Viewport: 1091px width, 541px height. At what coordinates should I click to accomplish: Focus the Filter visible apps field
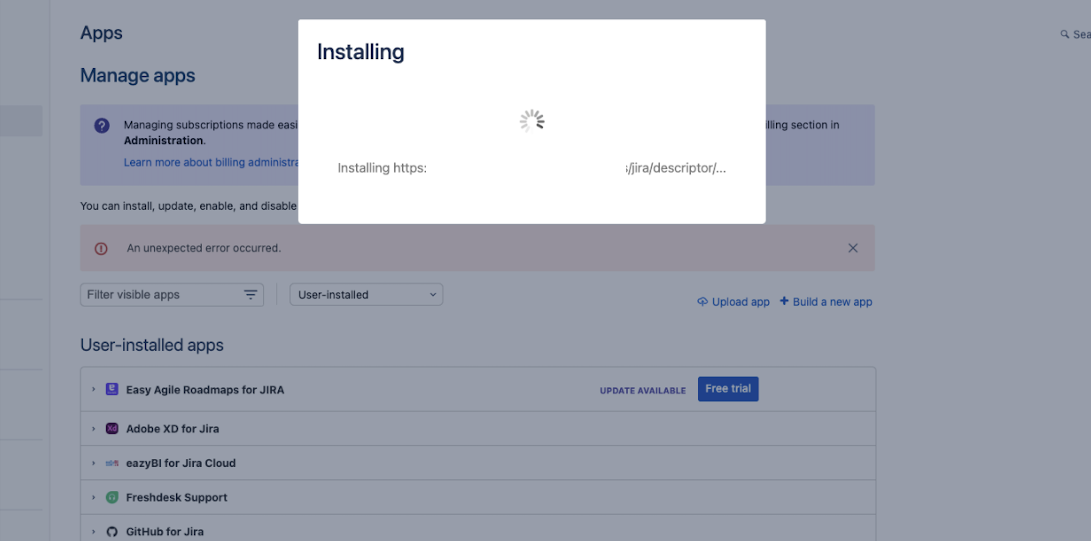161,294
